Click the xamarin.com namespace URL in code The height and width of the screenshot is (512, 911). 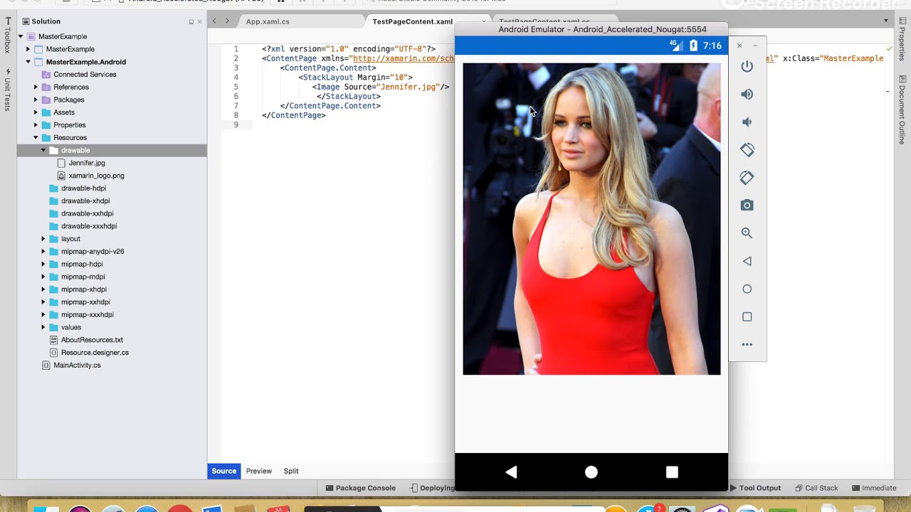click(403, 58)
